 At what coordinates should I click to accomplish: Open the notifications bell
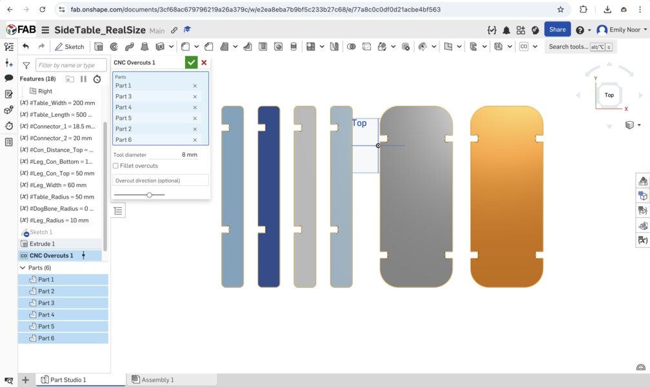point(507,30)
